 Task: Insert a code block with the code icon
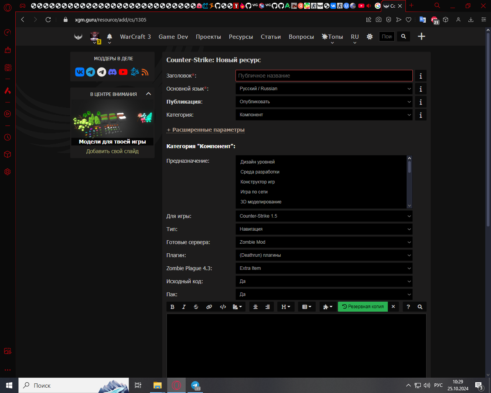pos(223,307)
